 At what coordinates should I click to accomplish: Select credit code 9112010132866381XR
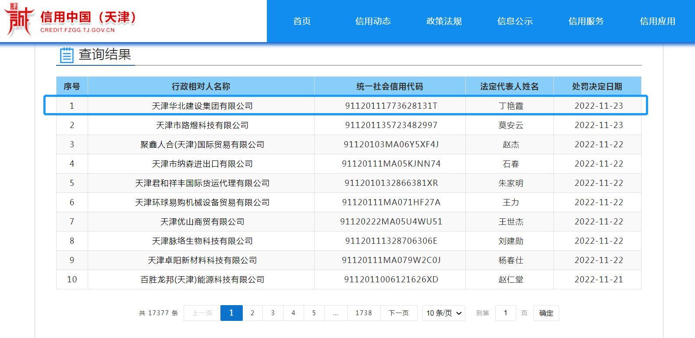coord(391,183)
